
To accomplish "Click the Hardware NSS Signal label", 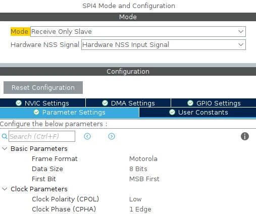I will coord(45,44).
